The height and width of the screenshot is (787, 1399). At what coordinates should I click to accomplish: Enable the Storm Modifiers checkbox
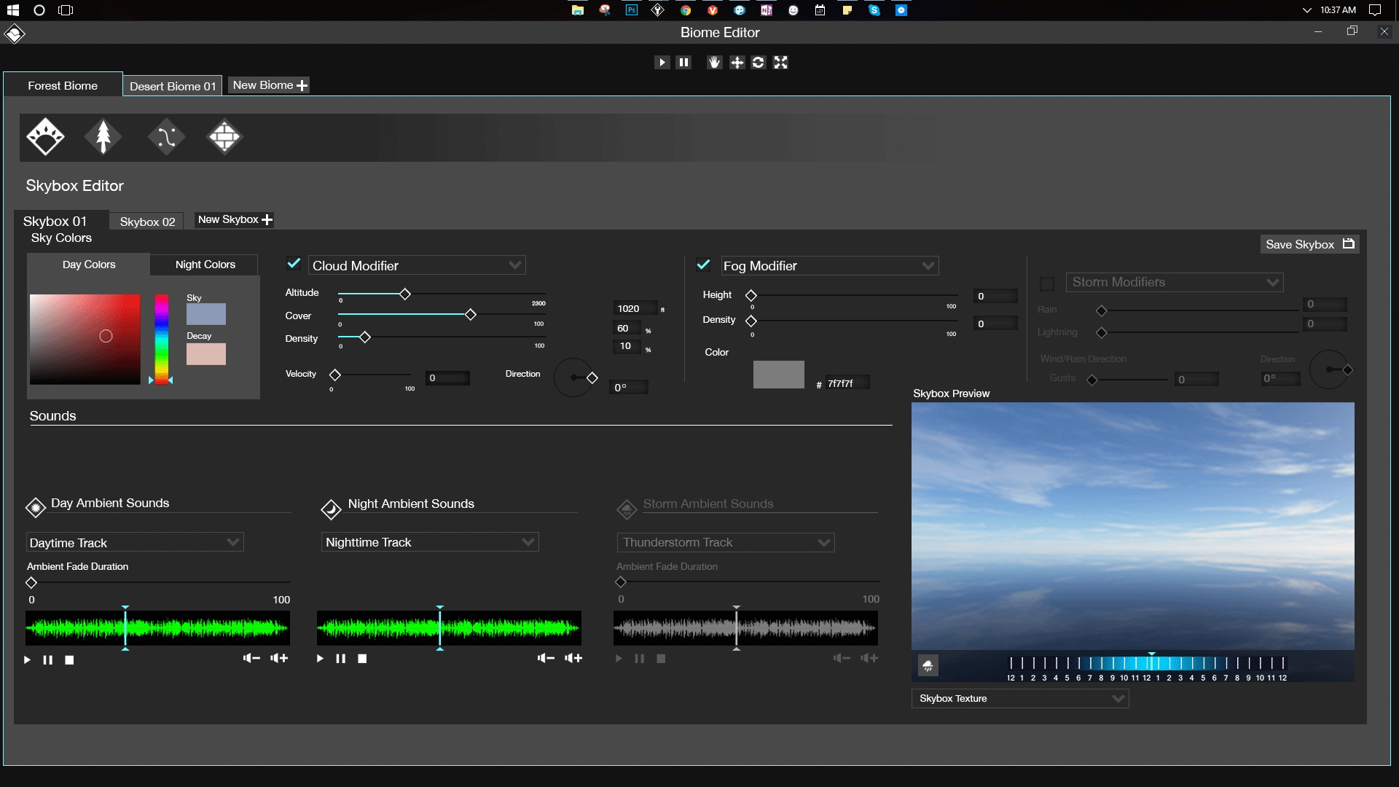click(1047, 283)
